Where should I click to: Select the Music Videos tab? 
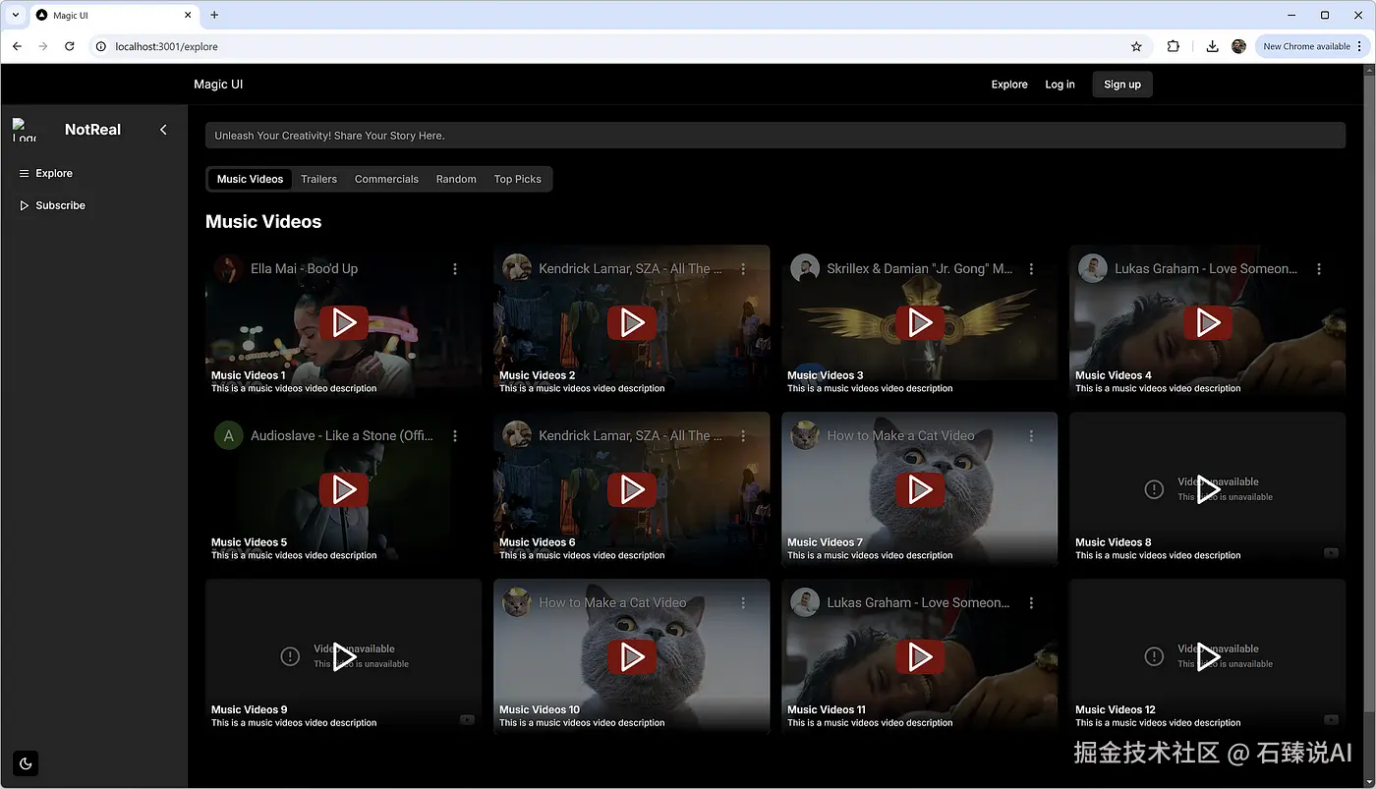coord(250,179)
